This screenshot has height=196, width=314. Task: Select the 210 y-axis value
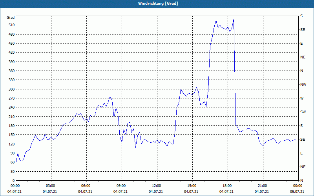point(12,116)
